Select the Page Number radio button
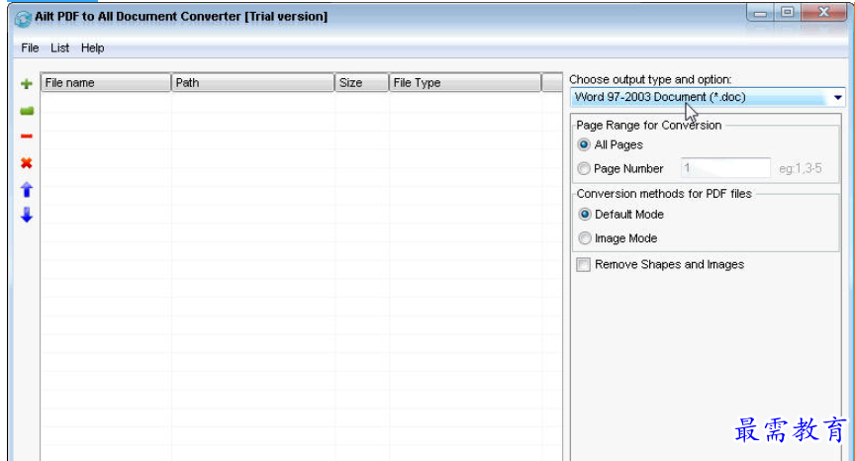Viewport: 855px width, 461px height. tap(584, 168)
